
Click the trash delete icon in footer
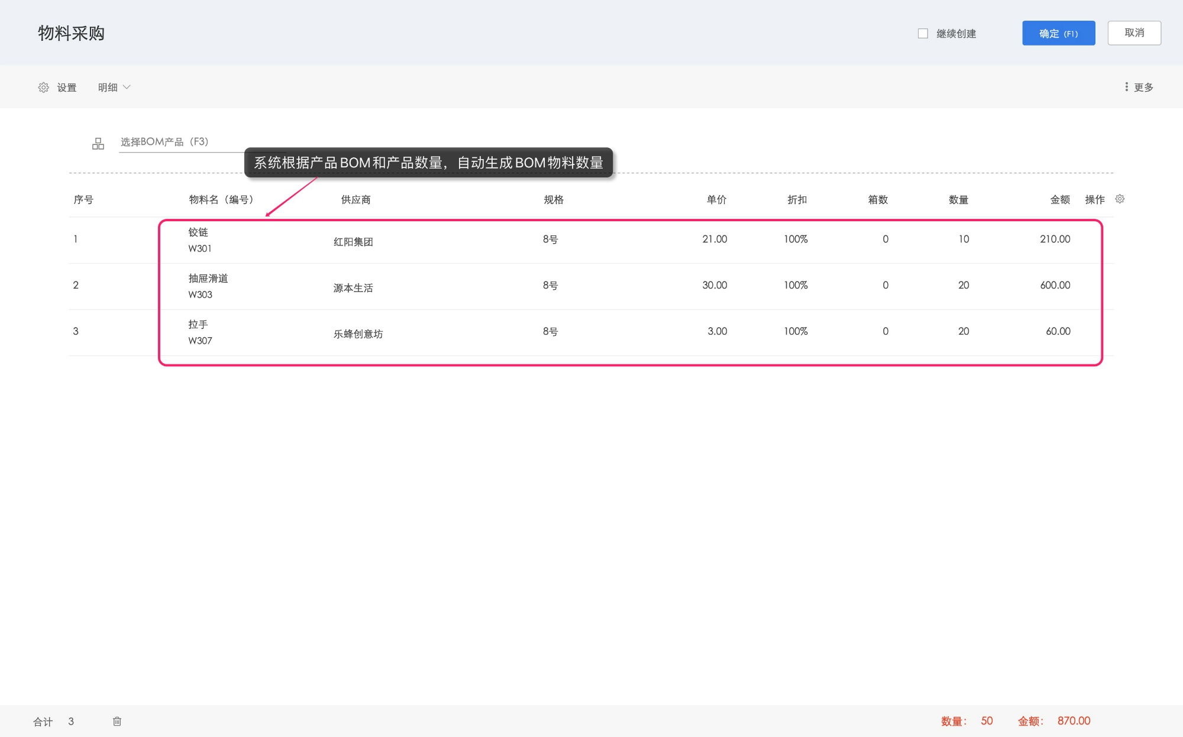point(117,721)
